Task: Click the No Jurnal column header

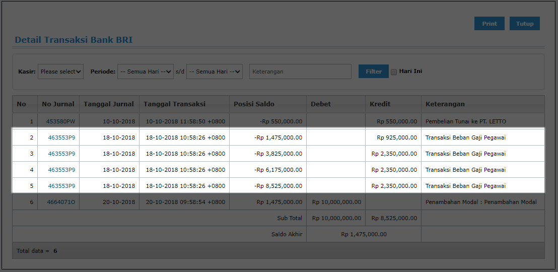Action: pos(58,104)
